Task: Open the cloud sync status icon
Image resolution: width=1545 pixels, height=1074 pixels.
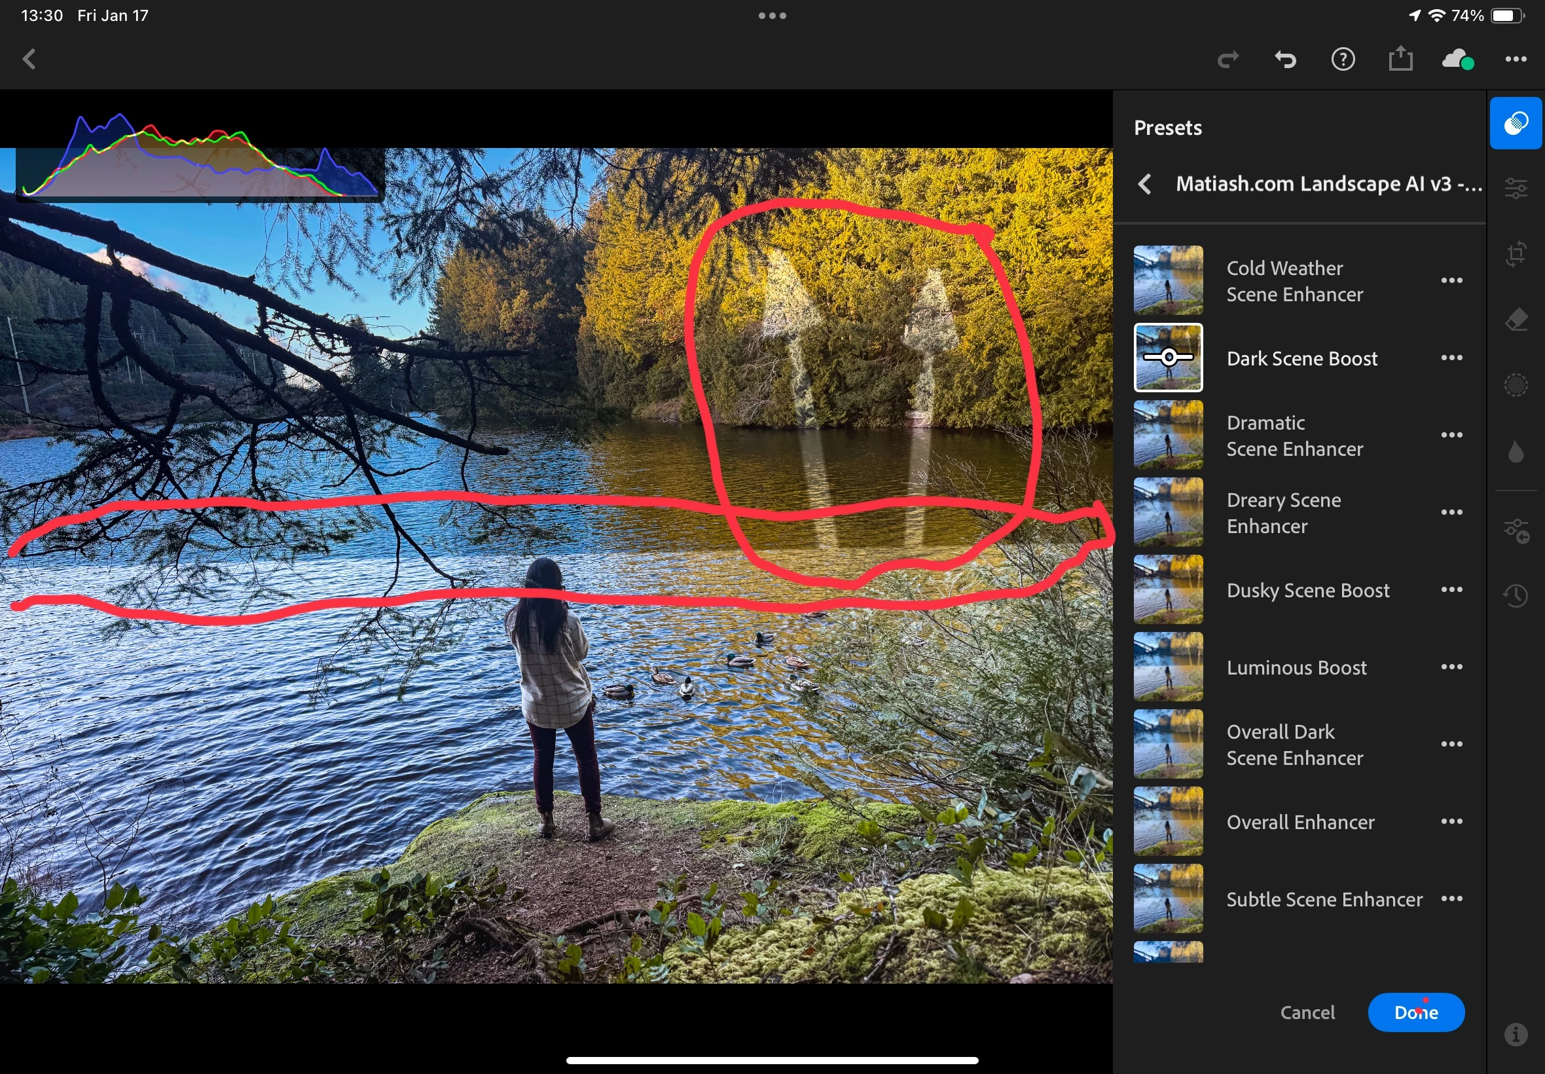Action: click(1457, 59)
